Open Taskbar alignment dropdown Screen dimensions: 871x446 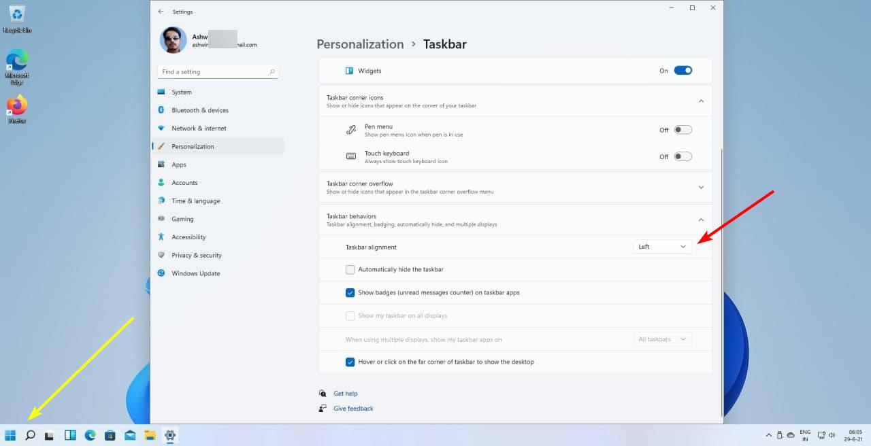point(663,247)
